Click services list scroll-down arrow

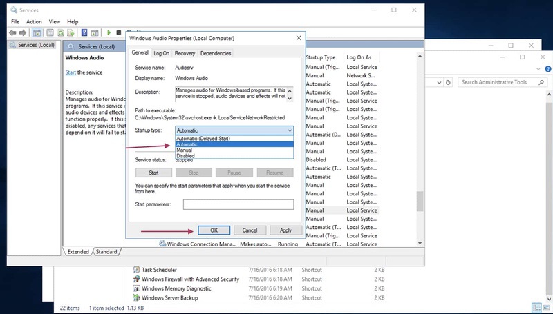click(x=420, y=242)
